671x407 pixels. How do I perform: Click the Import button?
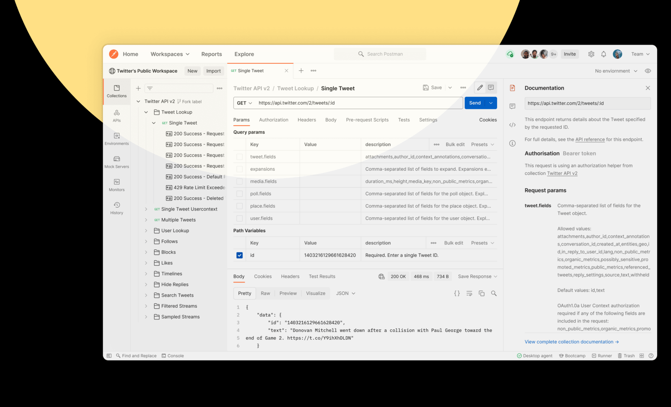tap(213, 71)
